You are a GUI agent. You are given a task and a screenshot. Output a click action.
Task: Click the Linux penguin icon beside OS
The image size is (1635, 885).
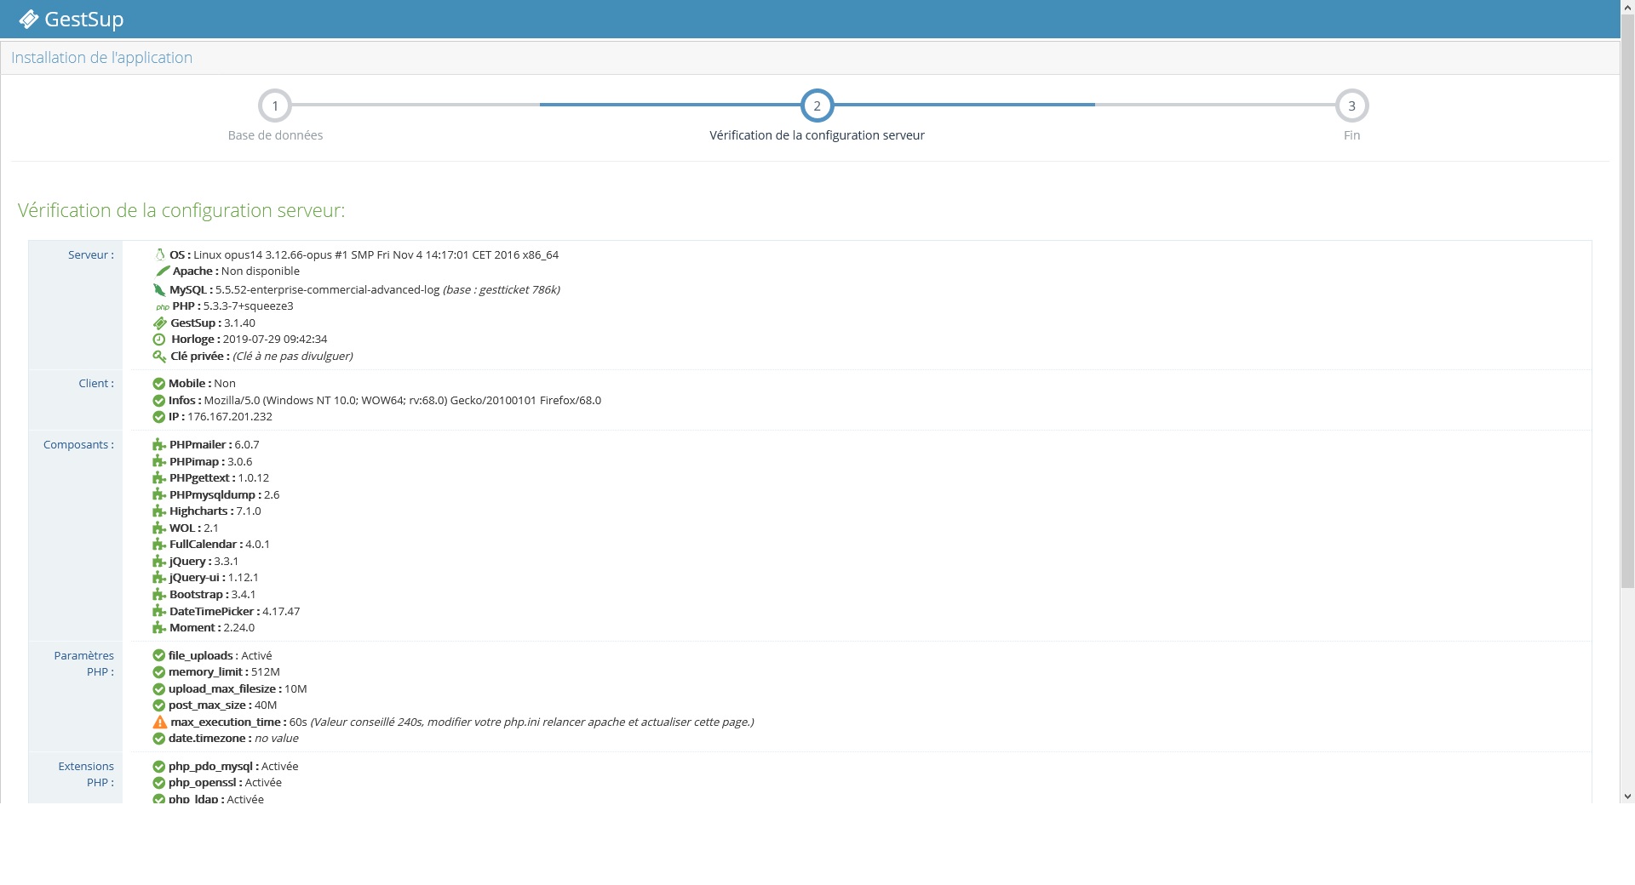point(159,254)
